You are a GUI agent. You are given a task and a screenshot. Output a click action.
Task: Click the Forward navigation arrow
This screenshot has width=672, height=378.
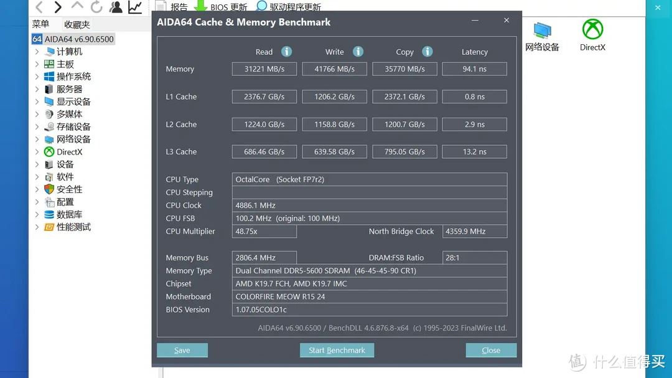58,7
